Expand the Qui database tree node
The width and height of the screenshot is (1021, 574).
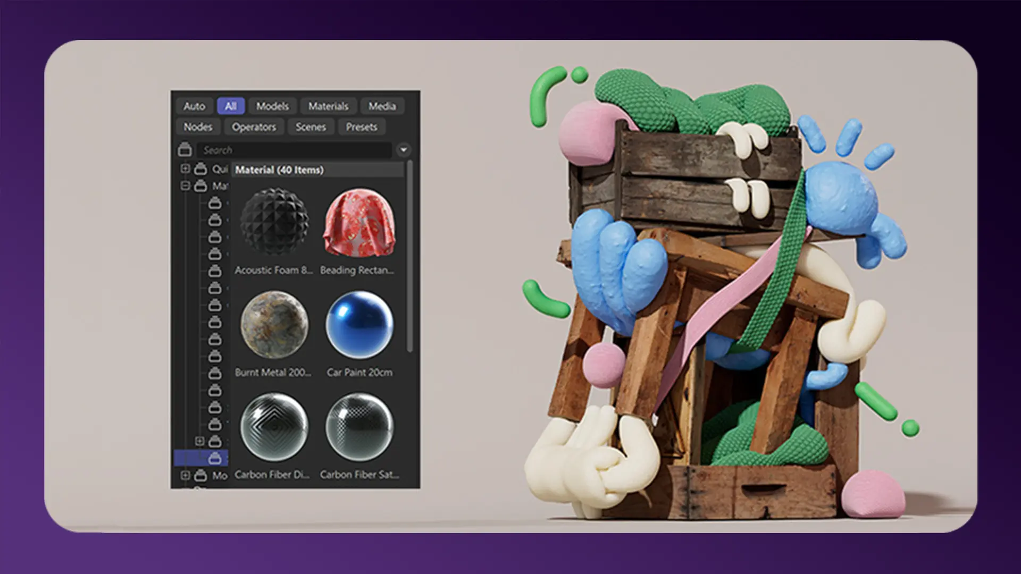tap(185, 168)
